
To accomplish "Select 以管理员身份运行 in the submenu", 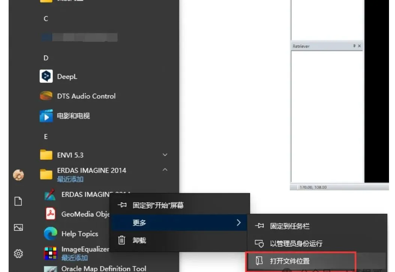I will click(317, 243).
